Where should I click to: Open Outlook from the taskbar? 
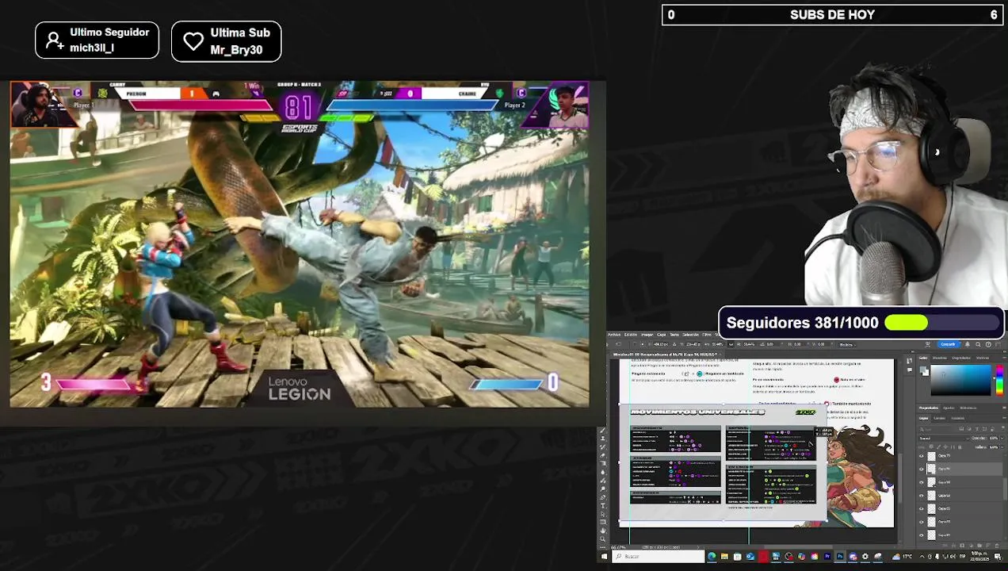(750, 556)
